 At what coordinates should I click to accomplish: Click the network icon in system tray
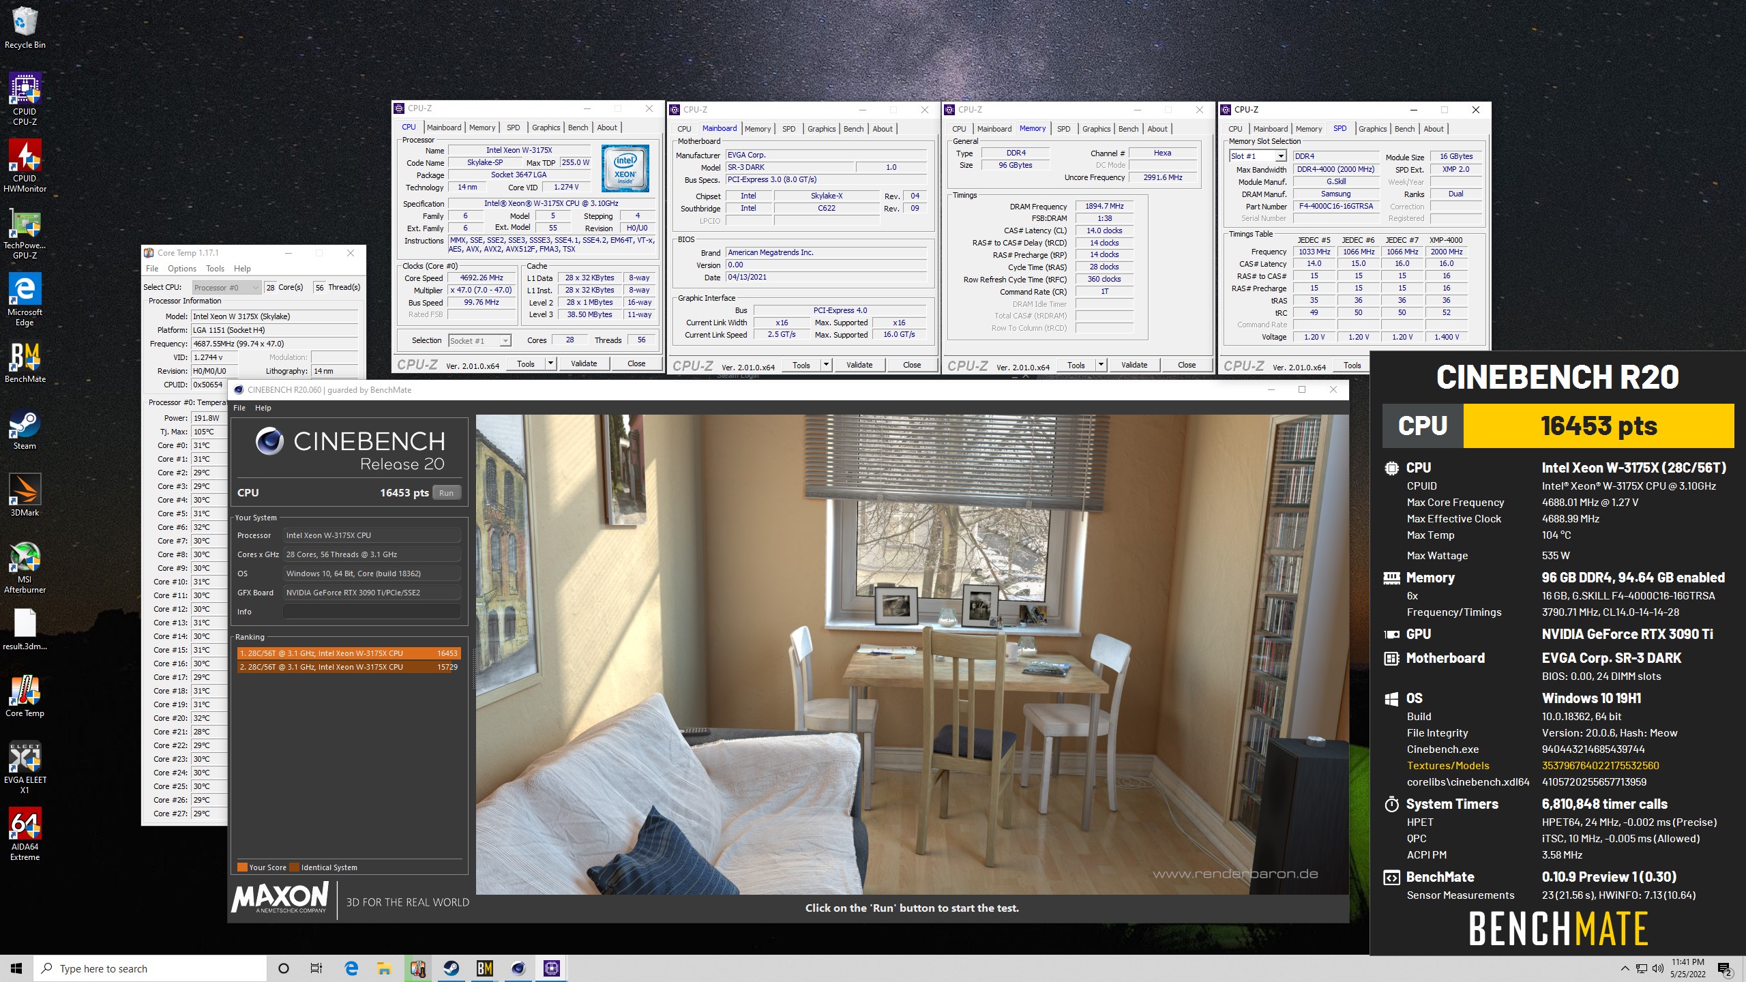click(x=1642, y=968)
